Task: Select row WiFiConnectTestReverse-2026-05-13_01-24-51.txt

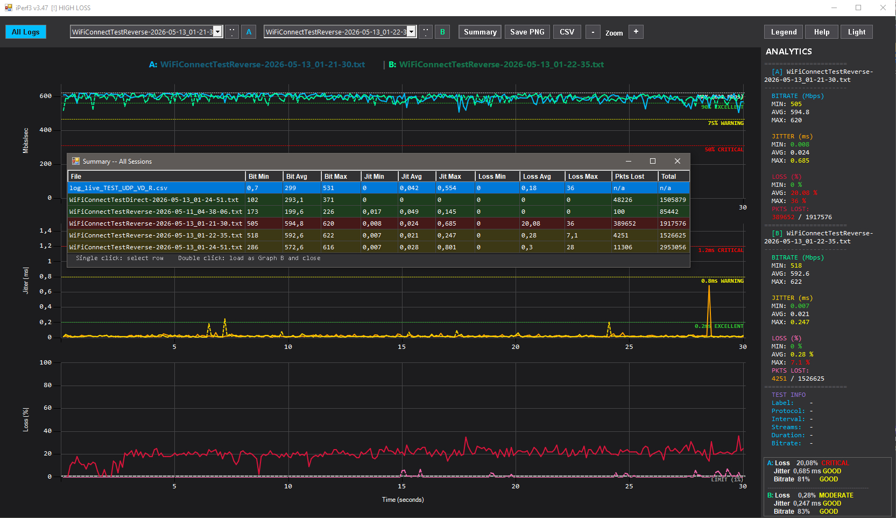Action: click(x=379, y=247)
